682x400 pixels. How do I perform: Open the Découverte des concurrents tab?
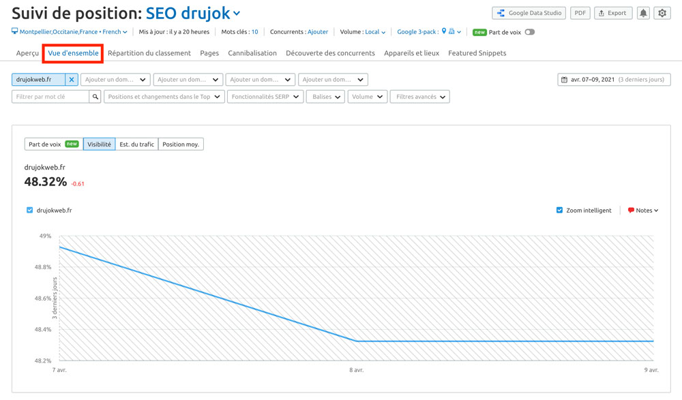[330, 53]
